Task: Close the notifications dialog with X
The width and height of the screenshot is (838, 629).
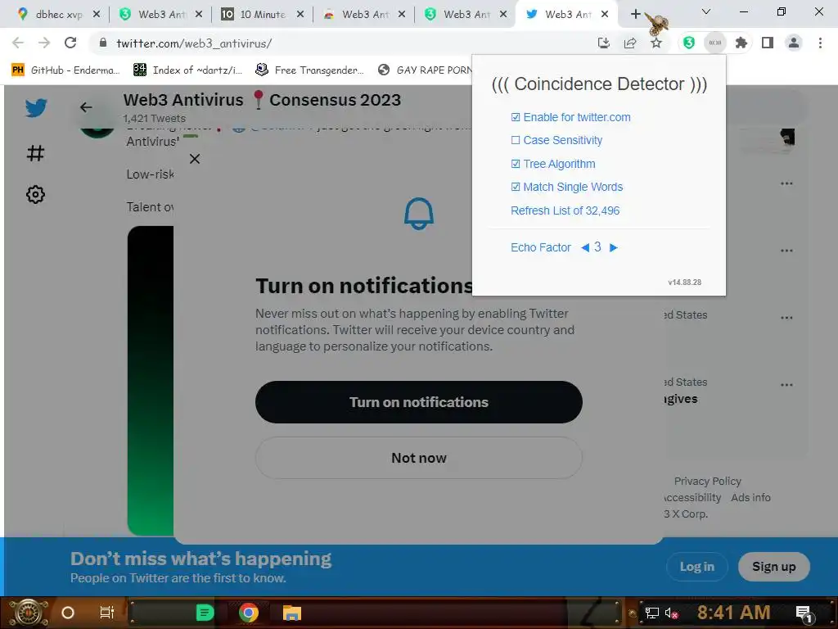Action: pos(195,159)
